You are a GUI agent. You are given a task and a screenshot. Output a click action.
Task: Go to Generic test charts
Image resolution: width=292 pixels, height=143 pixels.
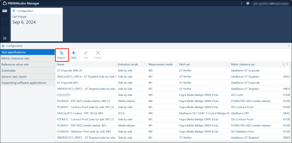pyautogui.click(x=14, y=77)
